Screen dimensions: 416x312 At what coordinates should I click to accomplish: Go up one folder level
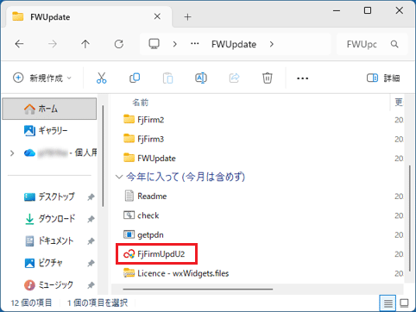coord(85,44)
